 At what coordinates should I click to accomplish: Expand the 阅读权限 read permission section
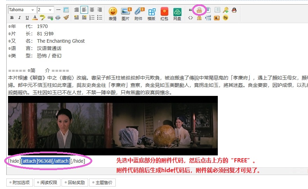point(47,182)
